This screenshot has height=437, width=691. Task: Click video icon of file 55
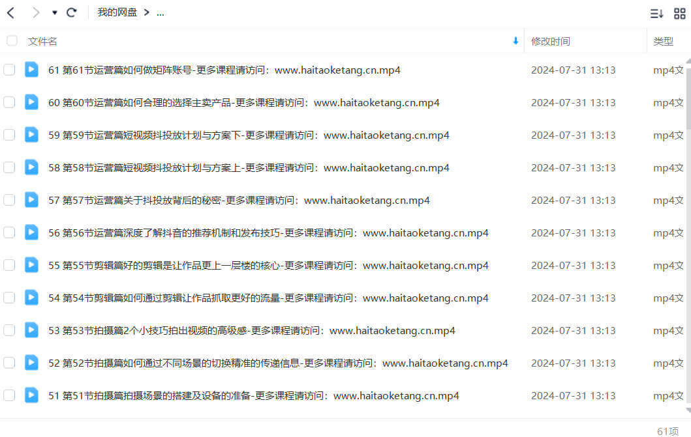[31, 264]
